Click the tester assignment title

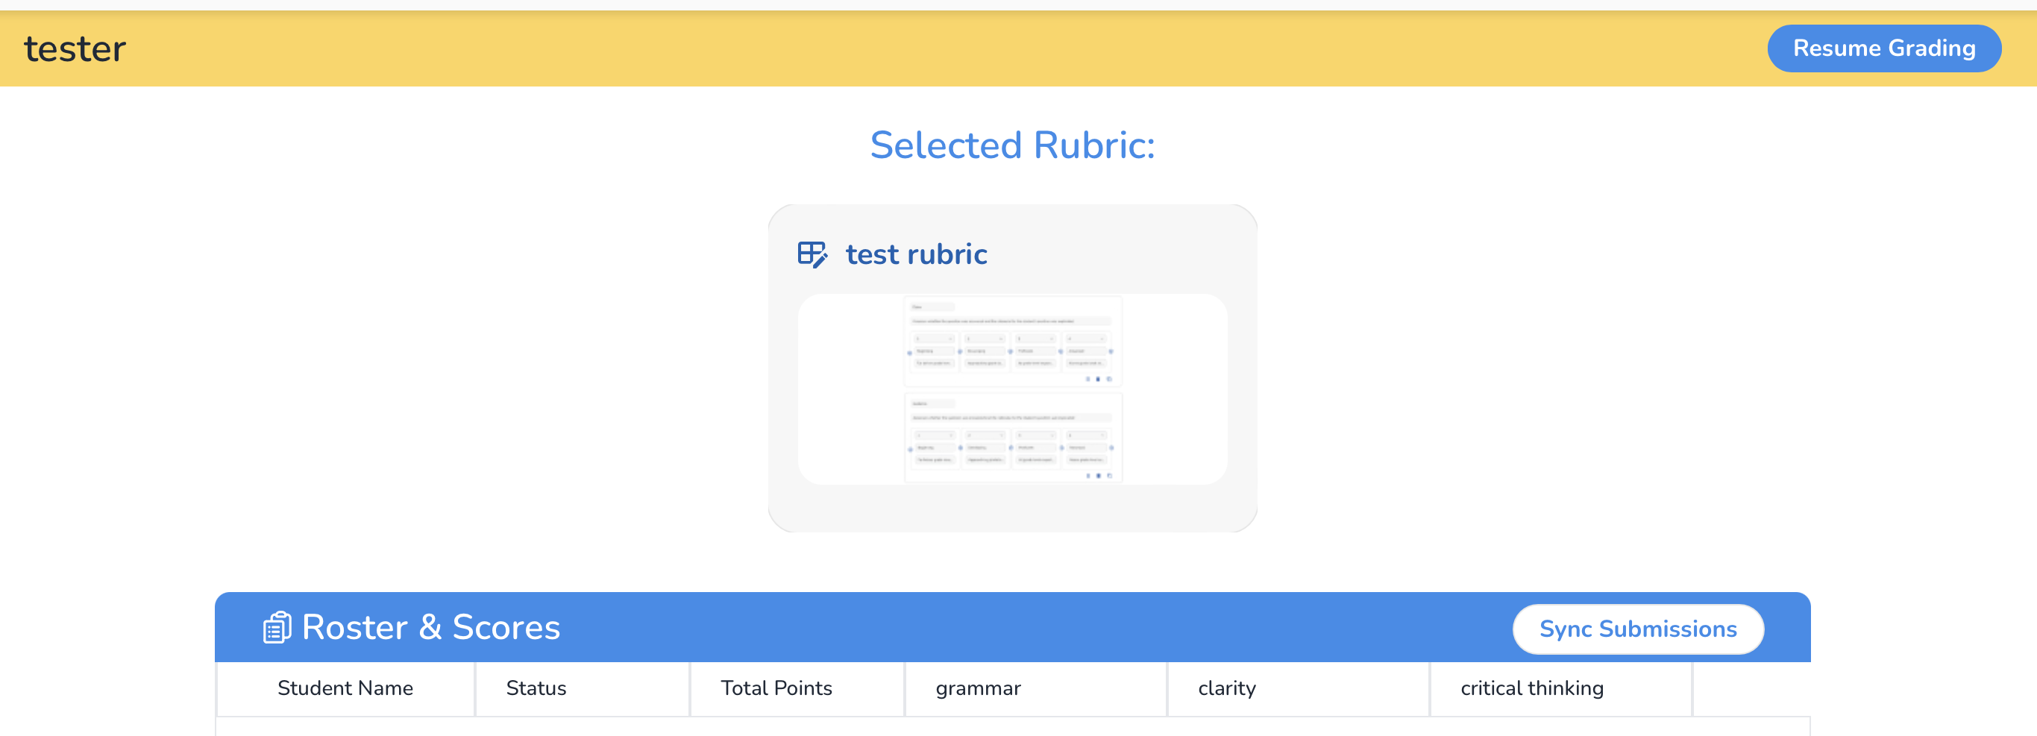[75, 49]
